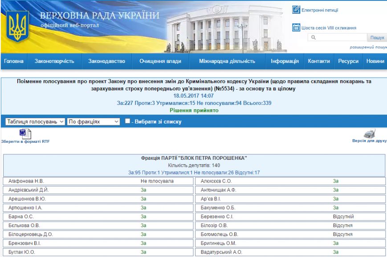Open the Контакти menu item
Viewport: 387px width, 257px height.
click(x=318, y=61)
